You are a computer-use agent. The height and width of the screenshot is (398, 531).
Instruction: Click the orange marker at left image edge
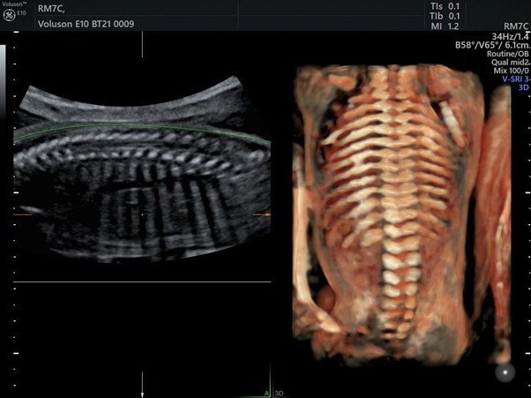[x=21, y=214]
